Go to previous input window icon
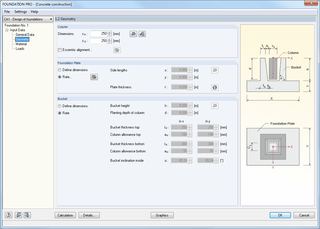This screenshot has height=229, width=320. coord(18,215)
